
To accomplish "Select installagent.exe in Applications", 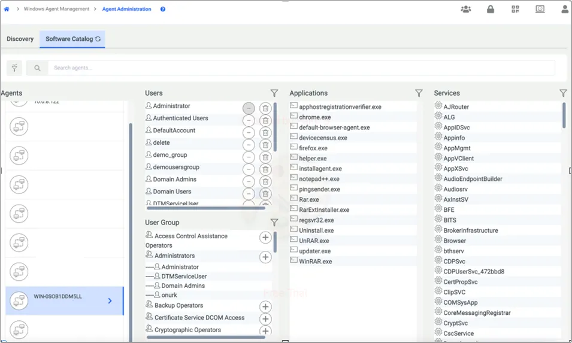I will pos(320,168).
